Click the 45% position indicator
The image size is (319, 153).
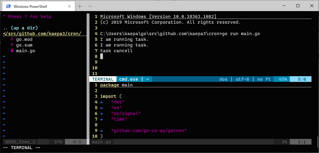pyautogui.click(x=283, y=79)
